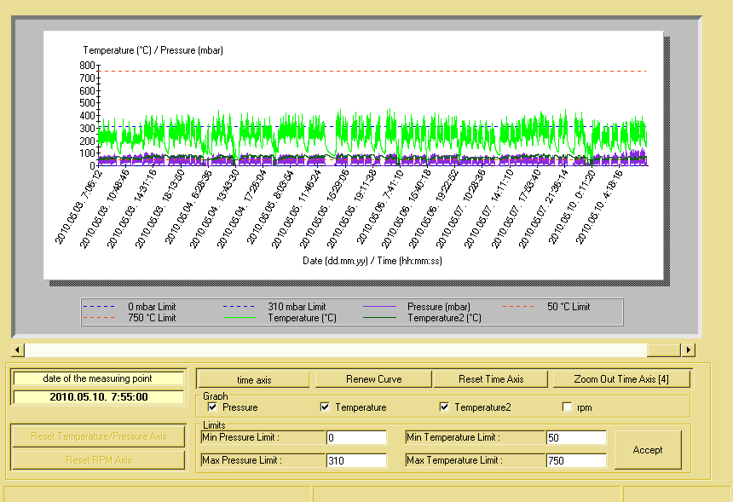Click the '310 mbar Limit' legend entry
Viewport: 733px width, 502px height.
297,307
